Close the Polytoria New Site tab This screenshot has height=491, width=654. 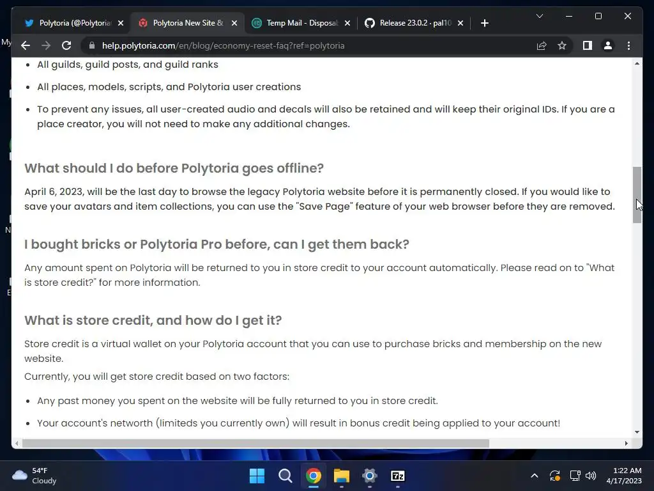(234, 23)
